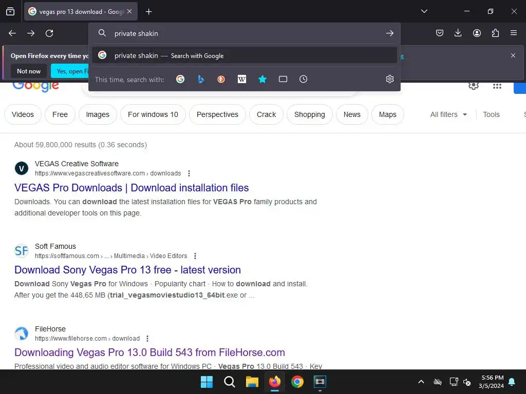Go back to the previous page
The image size is (526, 394).
(x=12, y=33)
